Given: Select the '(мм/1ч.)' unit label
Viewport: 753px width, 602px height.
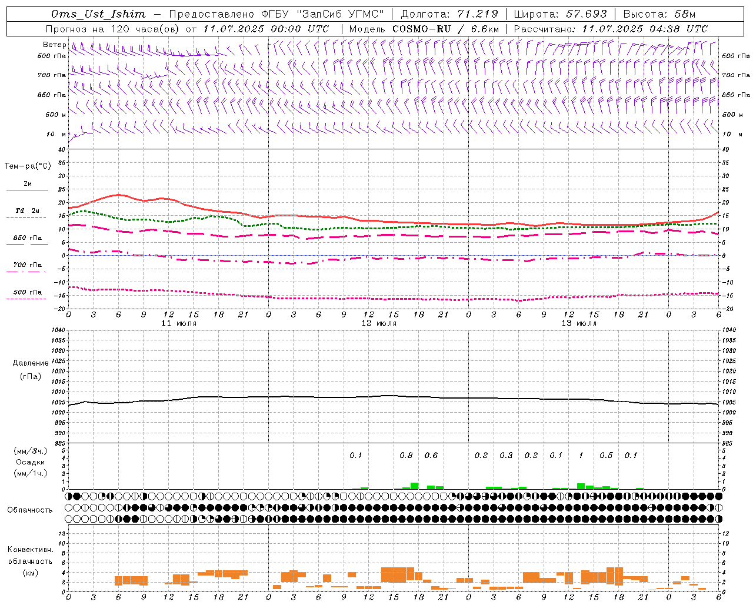Looking at the screenshot, I should [x=29, y=473].
